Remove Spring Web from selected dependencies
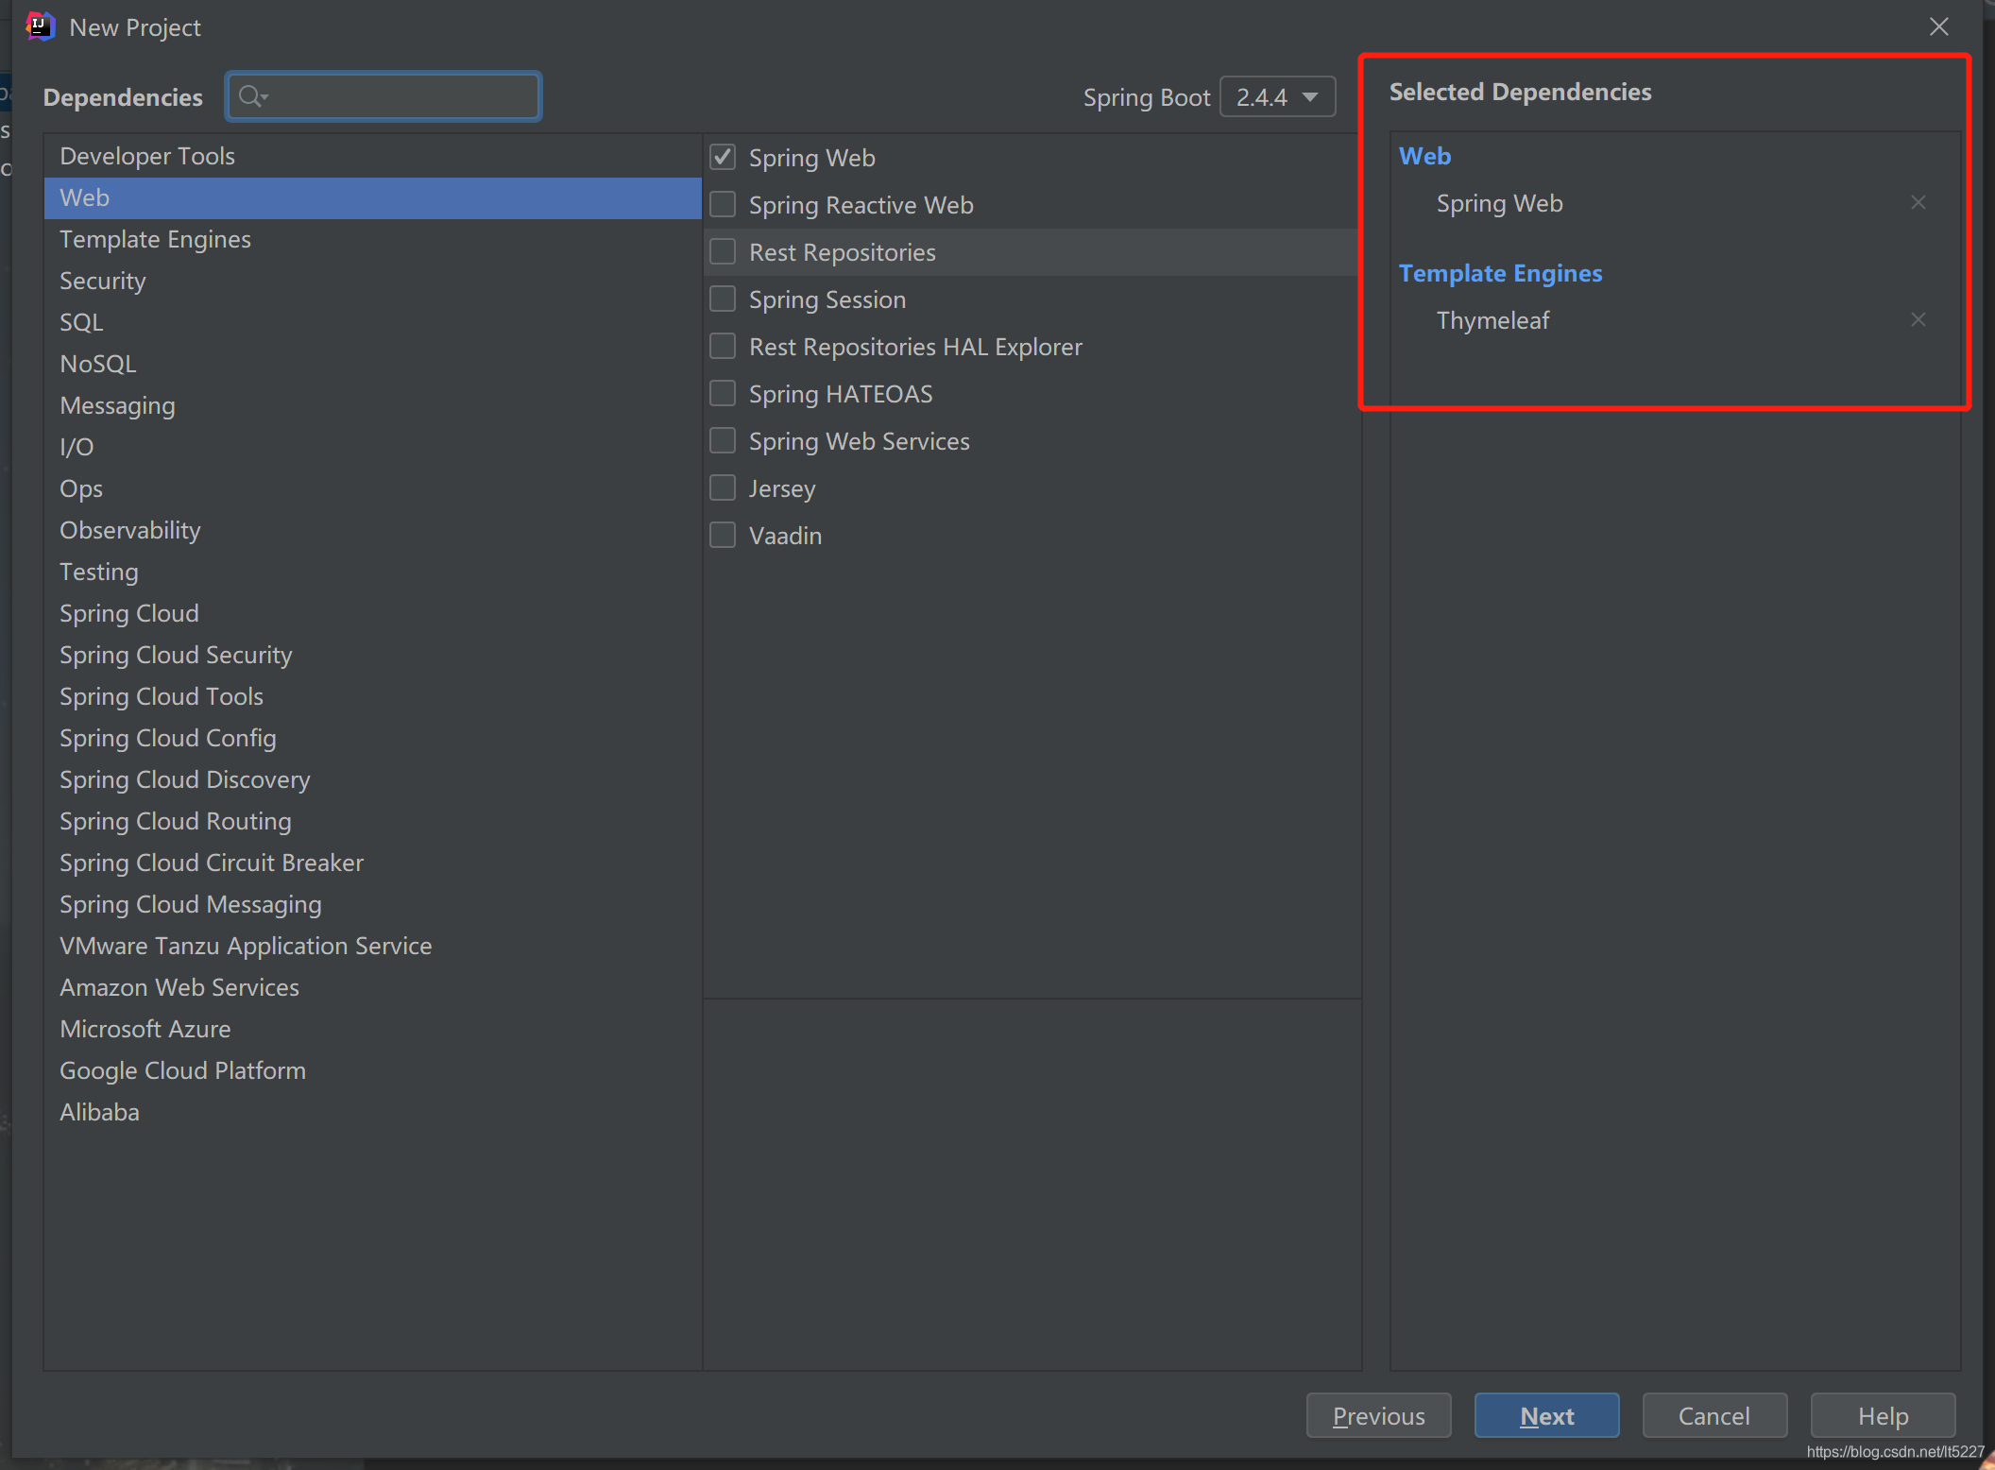Screen dimensions: 1995x1470 (1918, 203)
